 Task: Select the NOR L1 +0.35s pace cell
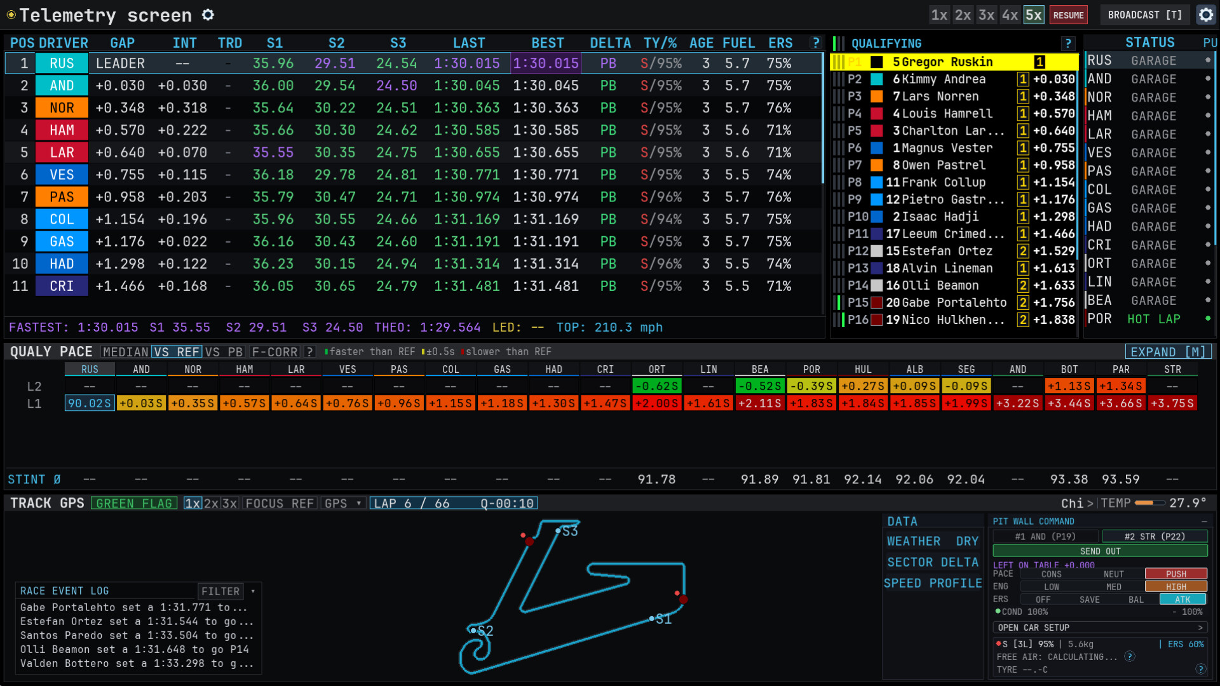click(193, 403)
